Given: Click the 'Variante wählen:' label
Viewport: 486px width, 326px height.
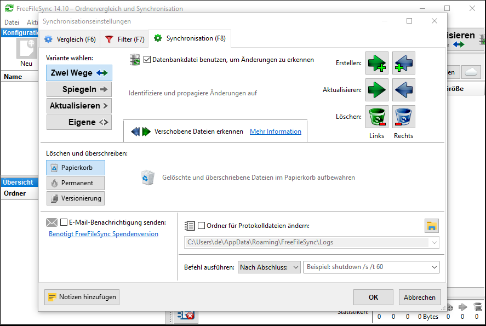Looking at the screenshot, I should click(70, 58).
